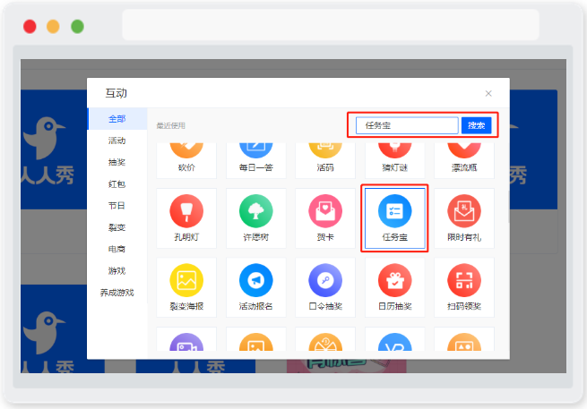This screenshot has height=409, width=587.
Task: Click the browser address bar
Action: click(x=331, y=25)
